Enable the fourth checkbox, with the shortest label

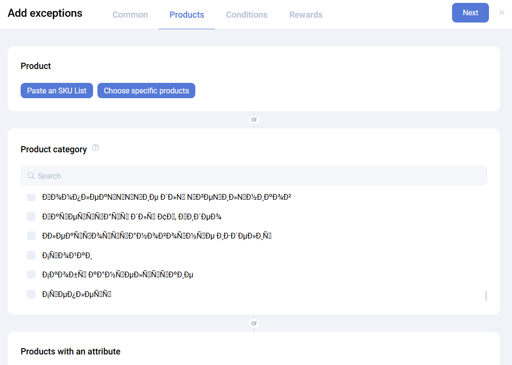click(31, 255)
